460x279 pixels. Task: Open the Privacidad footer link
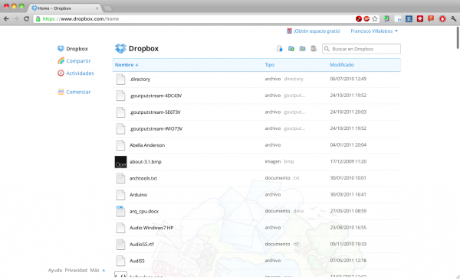point(76,270)
